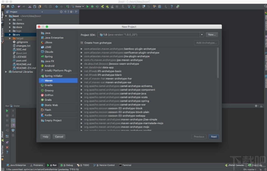Image resolution: width=267 pixels, height=171 pixels.
Task: Click the pin tab icon in Run panel
Action: click(7, 142)
